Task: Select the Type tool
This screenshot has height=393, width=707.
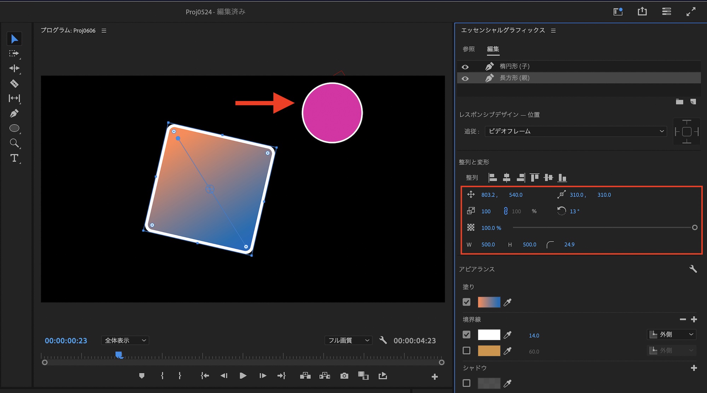Action: (14, 158)
